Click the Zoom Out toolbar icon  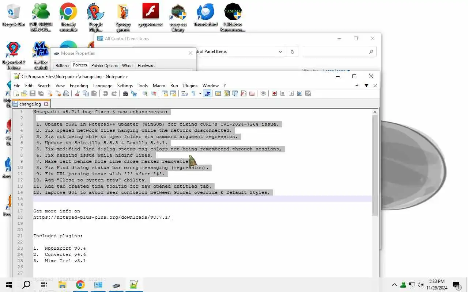(154, 93)
